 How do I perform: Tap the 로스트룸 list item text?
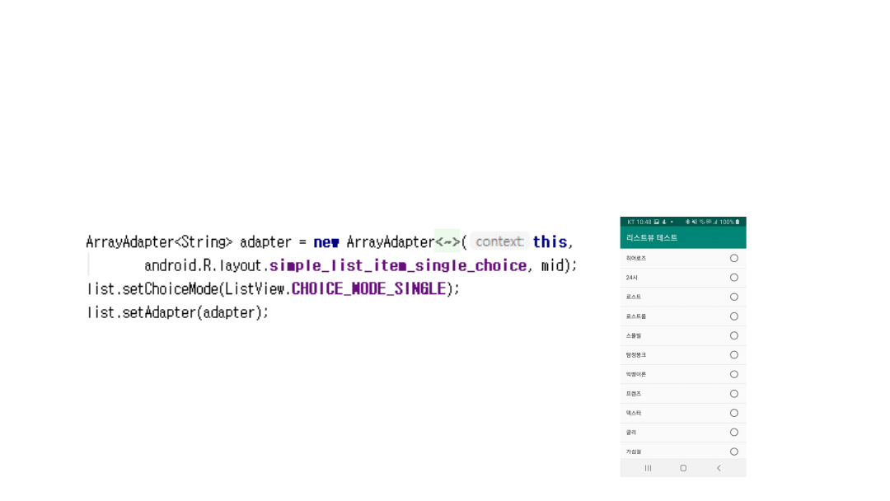pyautogui.click(x=636, y=316)
